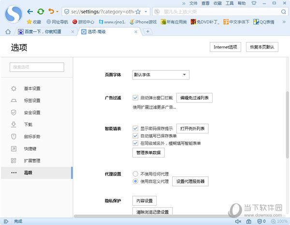Screen dimensions: 290x225
Task: Click the orange undo-closed-tab icon
Action: (x=51, y=12)
